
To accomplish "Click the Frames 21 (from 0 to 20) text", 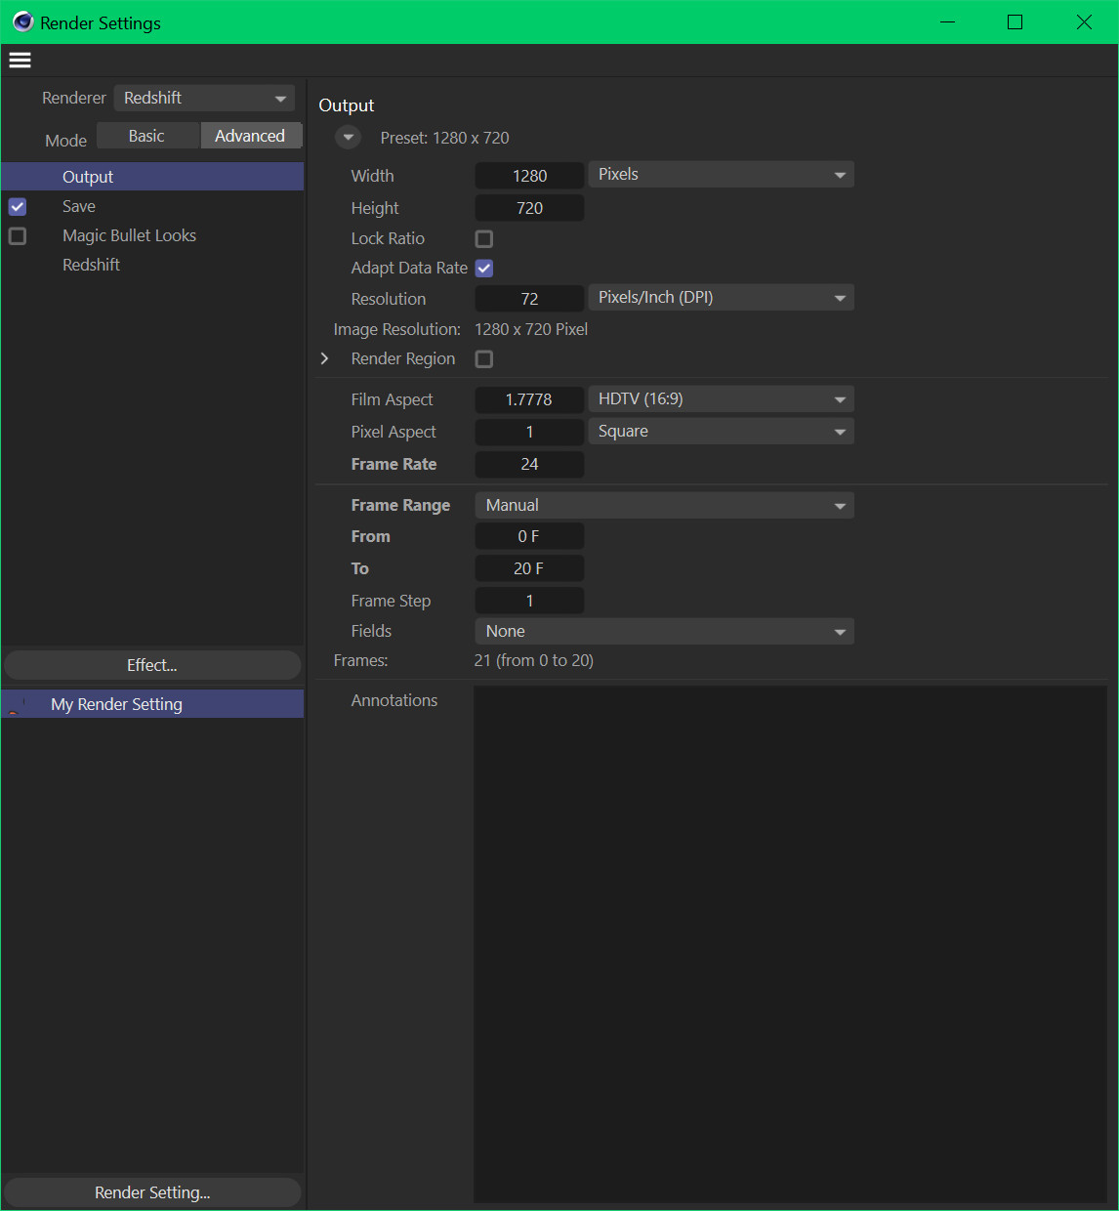I will (x=534, y=660).
